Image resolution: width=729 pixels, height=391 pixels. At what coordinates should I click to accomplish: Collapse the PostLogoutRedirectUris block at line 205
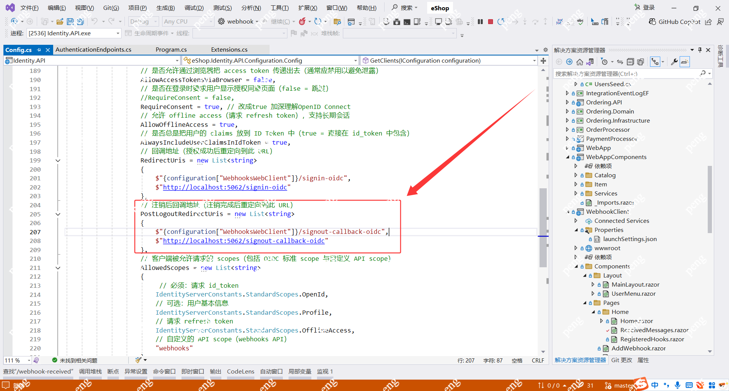[58, 214]
